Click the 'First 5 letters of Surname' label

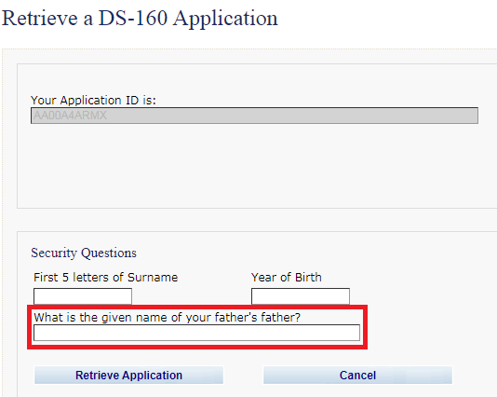[105, 278]
